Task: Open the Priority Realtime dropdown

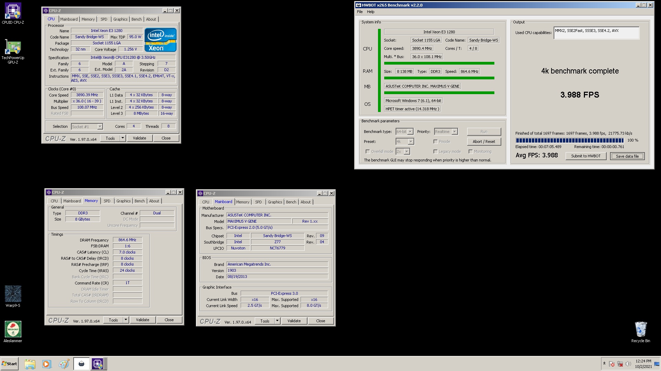Action: point(446,132)
